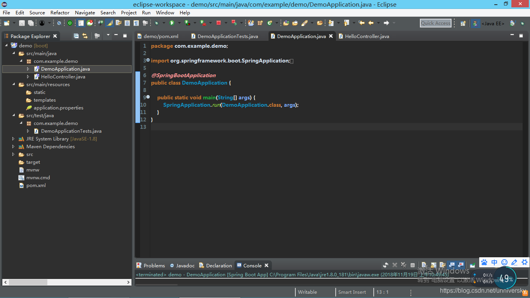The width and height of the screenshot is (530, 298).
Task: Expand HelloController.java tree node arrow
Action: tap(28, 76)
